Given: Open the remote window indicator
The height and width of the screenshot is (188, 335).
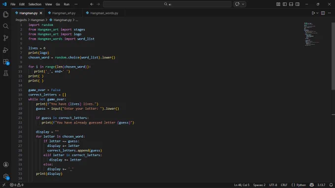Looking at the screenshot, I should [4, 185].
